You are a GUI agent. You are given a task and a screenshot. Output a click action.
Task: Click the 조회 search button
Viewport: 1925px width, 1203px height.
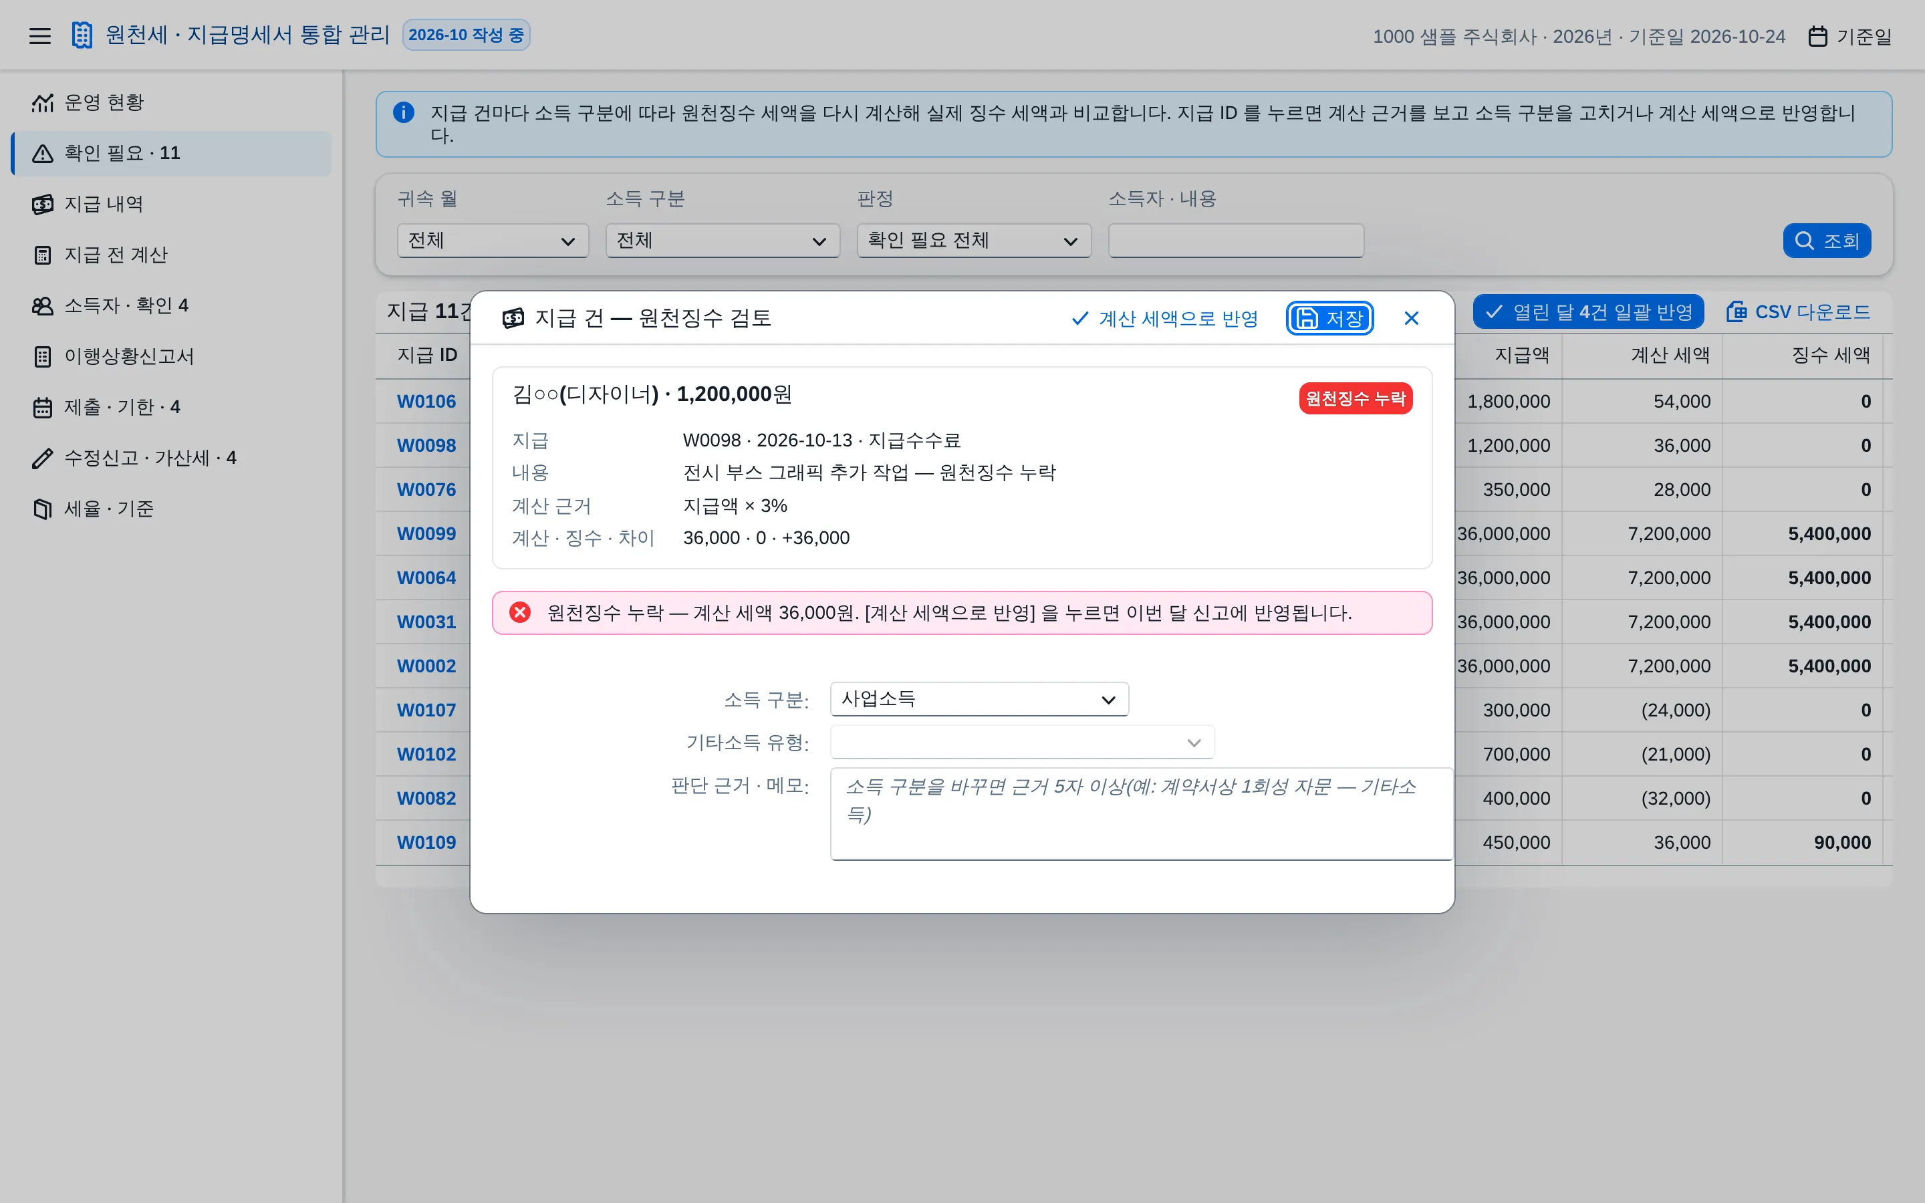pos(1826,241)
